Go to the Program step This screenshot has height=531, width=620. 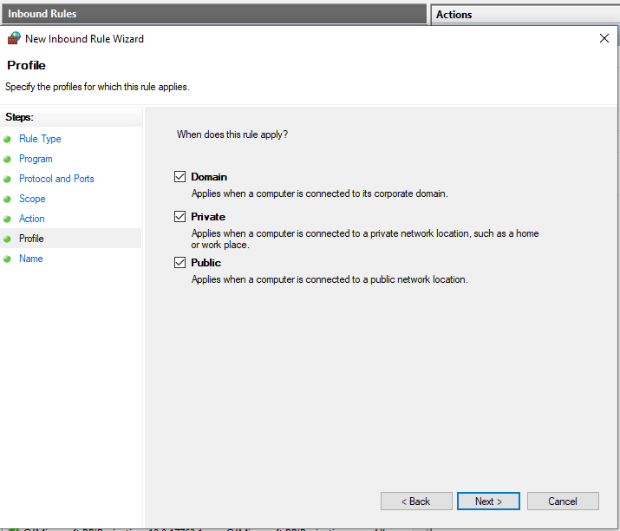tap(36, 159)
